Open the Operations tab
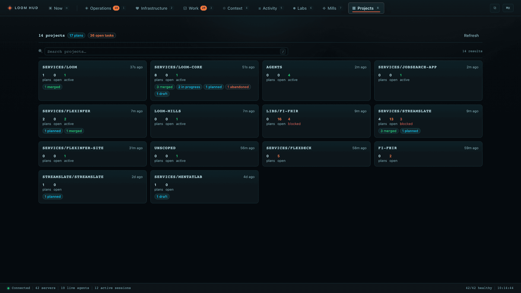Screen dimensions: 521x293 point(100,8)
